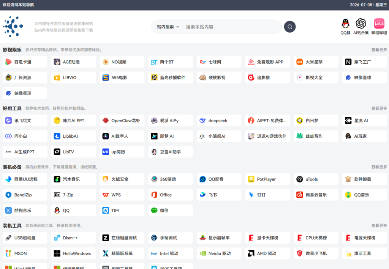Open the AI数字人 icon

tap(106, 136)
